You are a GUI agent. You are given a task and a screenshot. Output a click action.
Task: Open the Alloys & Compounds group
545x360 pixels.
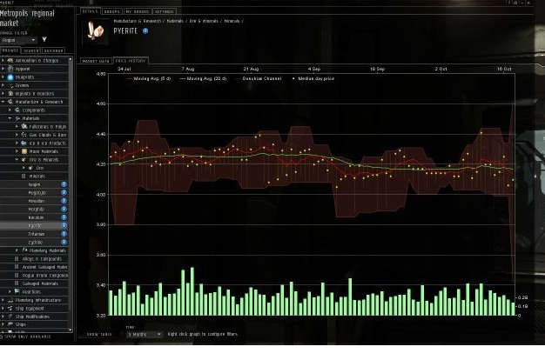coord(34,258)
